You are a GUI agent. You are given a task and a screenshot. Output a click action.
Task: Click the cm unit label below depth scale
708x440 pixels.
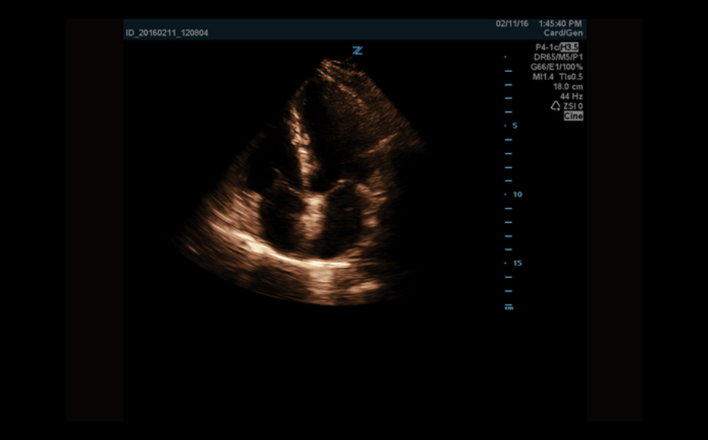[x=509, y=307]
